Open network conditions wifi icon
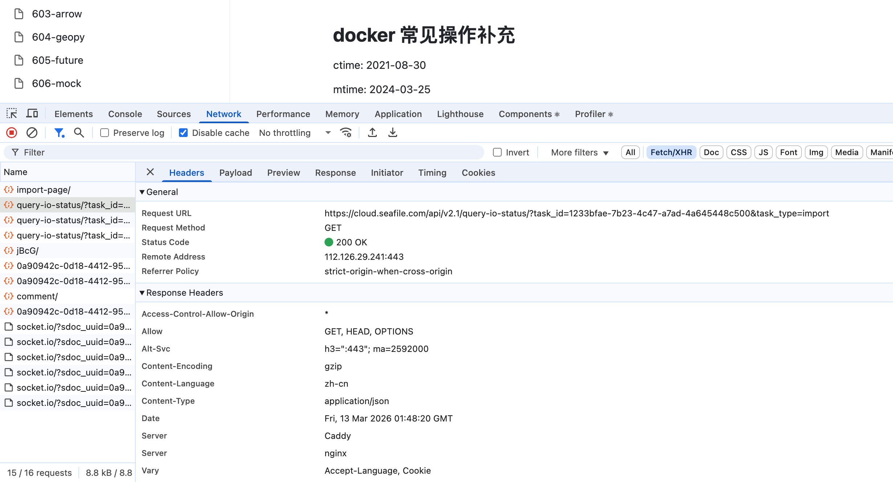 (x=346, y=133)
